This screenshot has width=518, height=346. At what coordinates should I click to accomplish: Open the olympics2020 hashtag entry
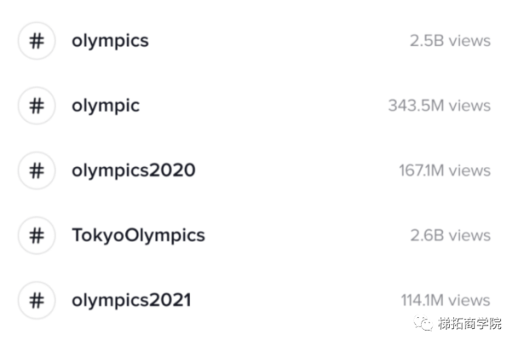click(133, 171)
